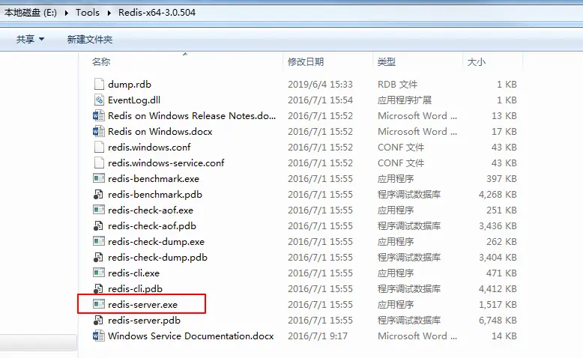
Task: Click the redis-cli.exe application icon
Action: (99, 273)
